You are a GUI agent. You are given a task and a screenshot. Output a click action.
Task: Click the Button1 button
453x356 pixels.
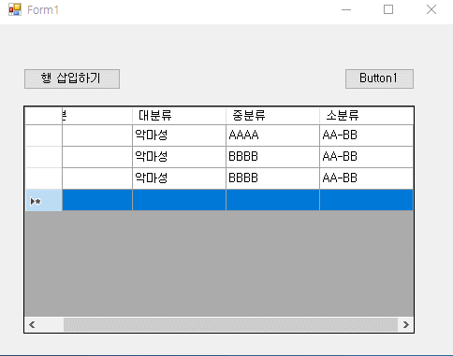tap(379, 78)
